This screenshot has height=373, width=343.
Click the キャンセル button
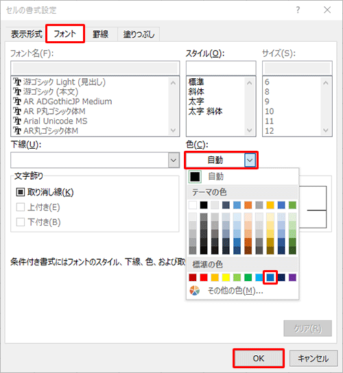[x=314, y=358]
